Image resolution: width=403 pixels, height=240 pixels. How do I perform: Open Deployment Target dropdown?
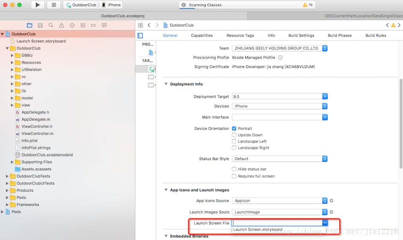325,96
